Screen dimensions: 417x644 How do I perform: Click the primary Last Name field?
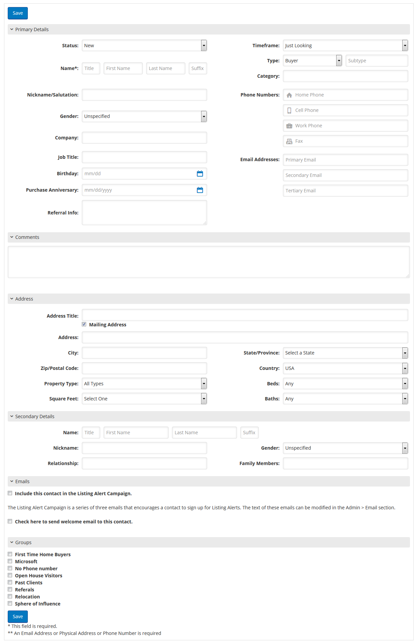coord(166,68)
